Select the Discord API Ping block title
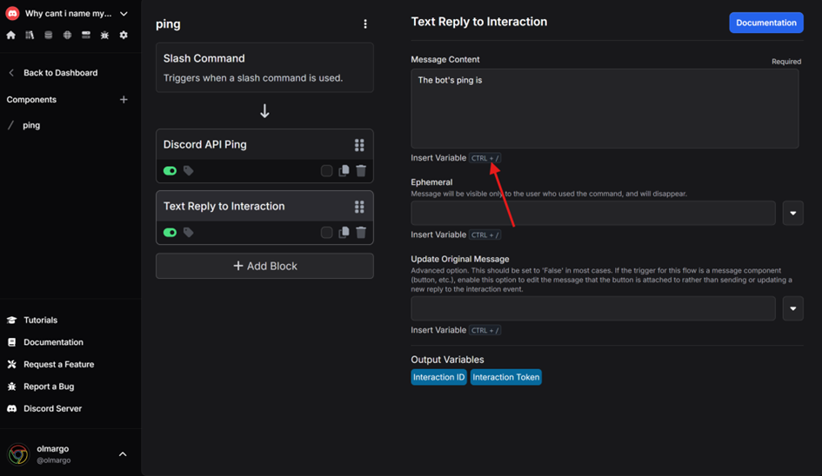 point(205,144)
